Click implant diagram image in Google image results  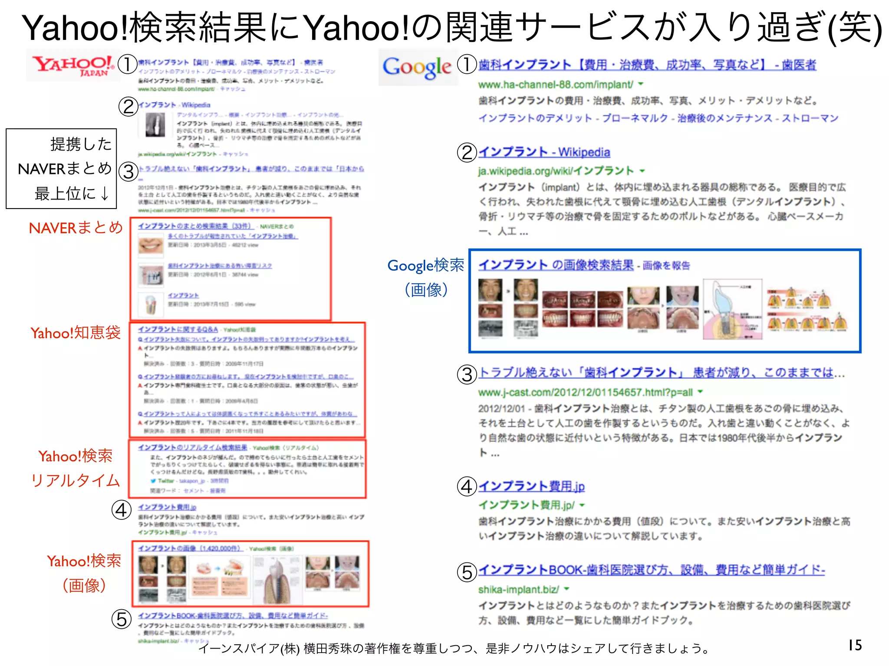[x=733, y=309]
